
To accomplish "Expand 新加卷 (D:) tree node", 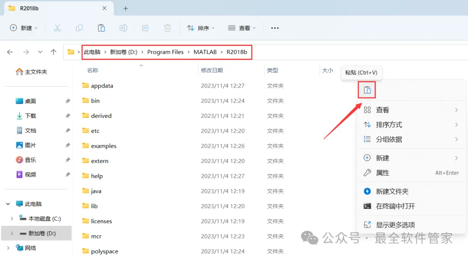I will pyautogui.click(x=12, y=234).
